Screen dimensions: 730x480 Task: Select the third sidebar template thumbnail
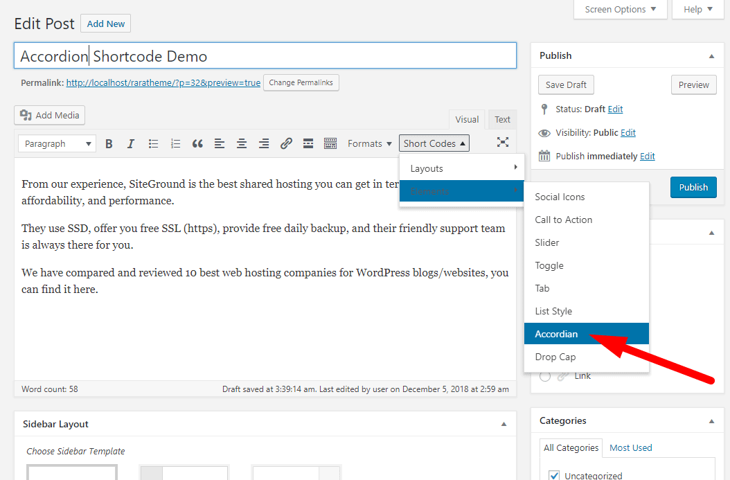[296, 472]
